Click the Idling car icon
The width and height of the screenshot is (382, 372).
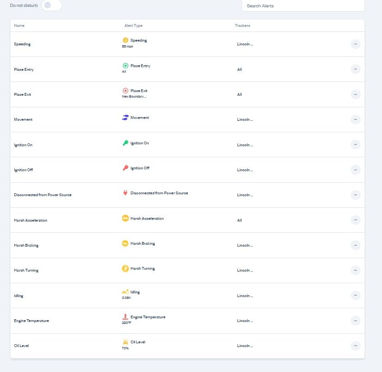pyautogui.click(x=125, y=291)
